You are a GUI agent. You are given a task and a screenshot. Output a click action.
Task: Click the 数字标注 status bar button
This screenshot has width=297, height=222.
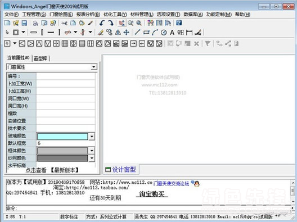tap(69, 217)
